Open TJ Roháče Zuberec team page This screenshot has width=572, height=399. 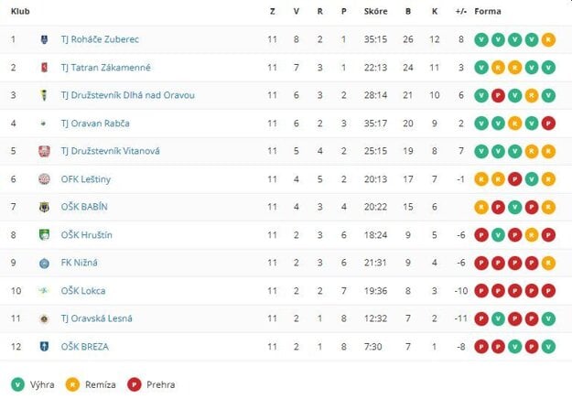point(100,39)
